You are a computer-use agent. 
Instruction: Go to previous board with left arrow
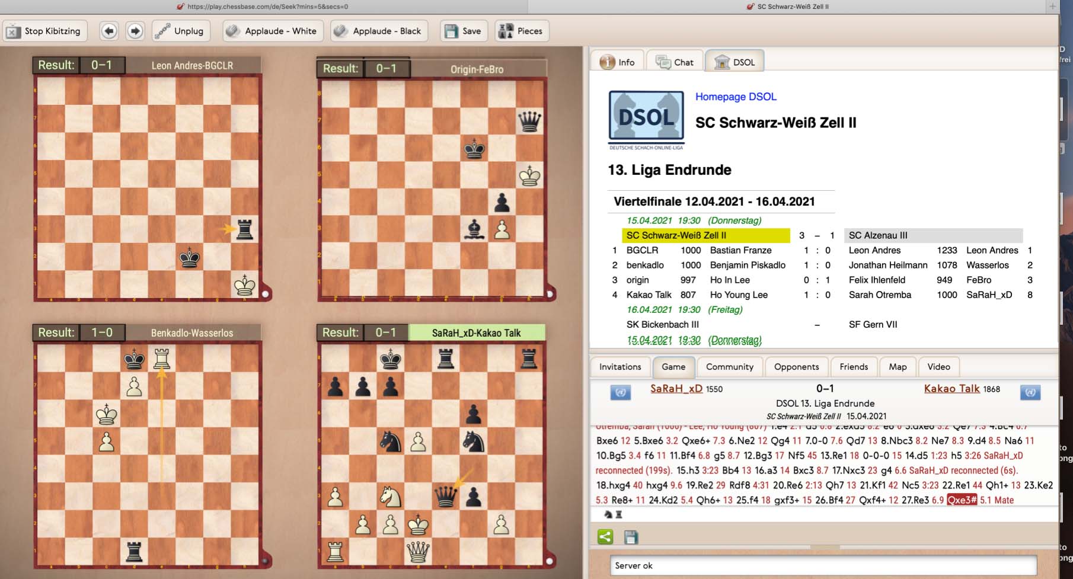[x=108, y=31]
